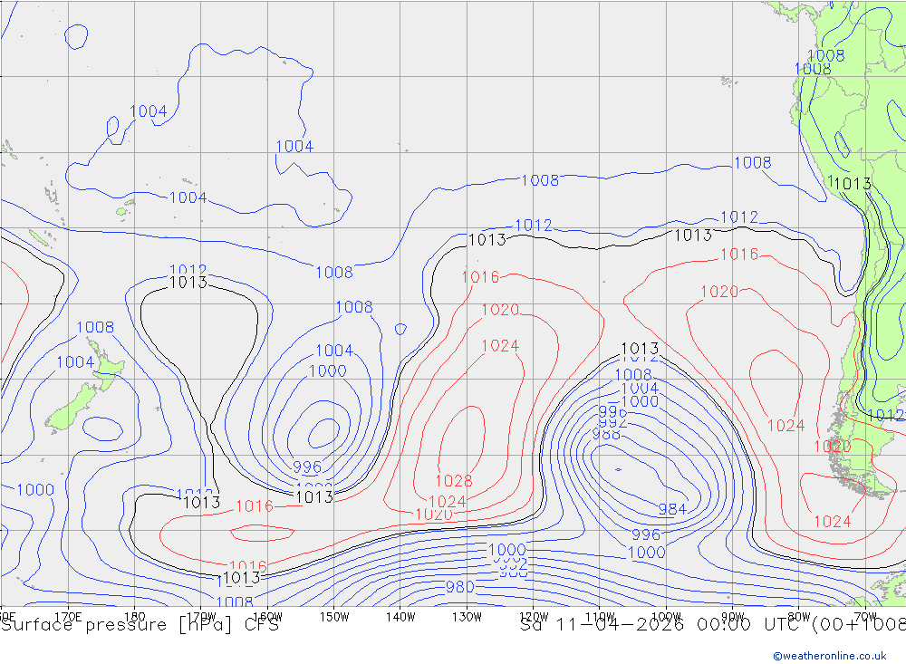
Task: Select the 170W longitude axis label
Action: coord(201,617)
